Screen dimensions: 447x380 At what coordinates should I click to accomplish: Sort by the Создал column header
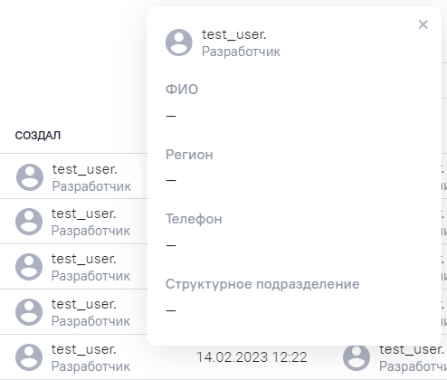(38, 136)
